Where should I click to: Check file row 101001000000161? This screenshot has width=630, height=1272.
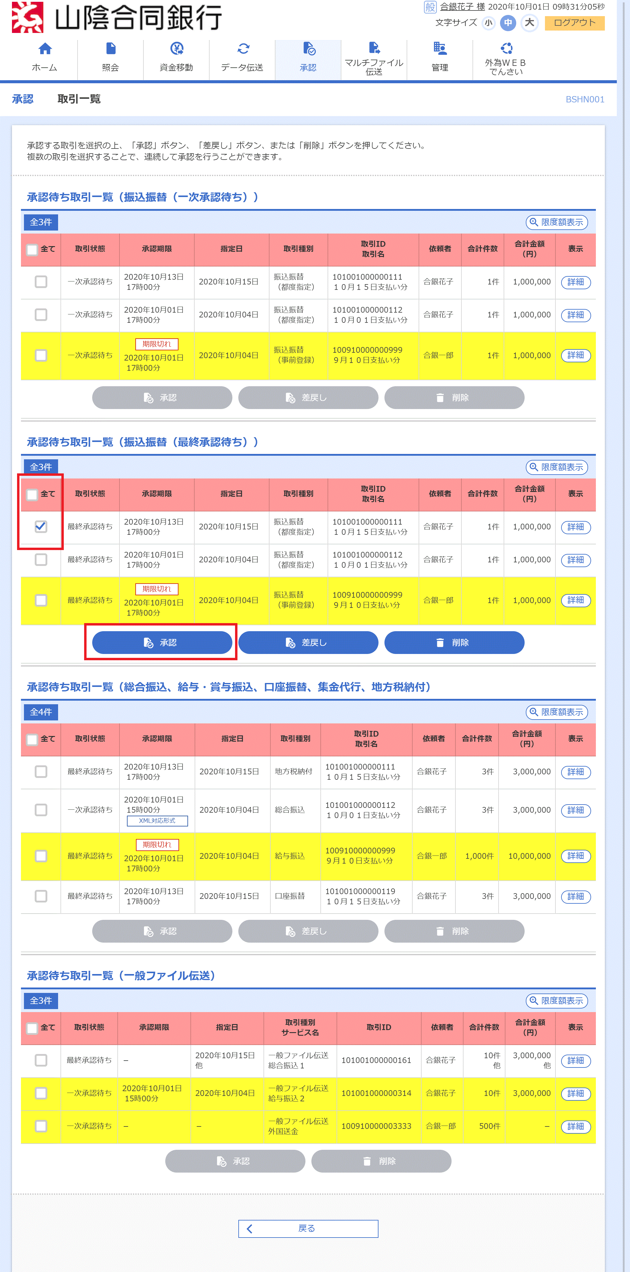click(x=41, y=1060)
